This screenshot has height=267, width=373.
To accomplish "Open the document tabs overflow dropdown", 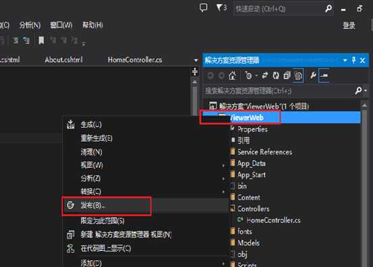I will pyautogui.click(x=196, y=60).
